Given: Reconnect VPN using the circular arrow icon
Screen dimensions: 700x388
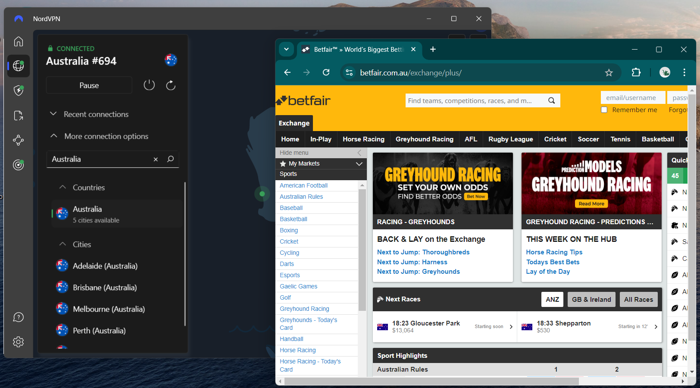Looking at the screenshot, I should (171, 85).
